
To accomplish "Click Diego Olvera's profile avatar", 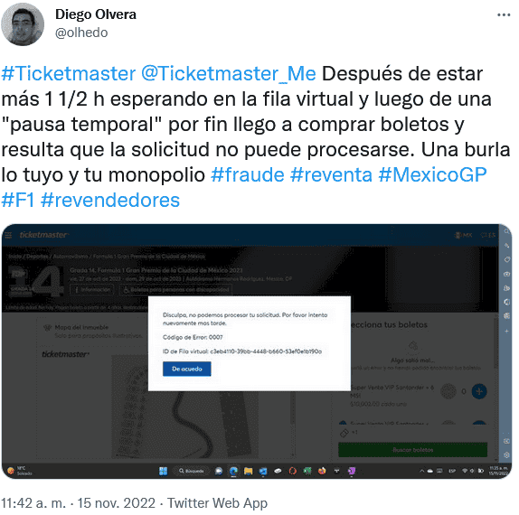I will 23,24.
